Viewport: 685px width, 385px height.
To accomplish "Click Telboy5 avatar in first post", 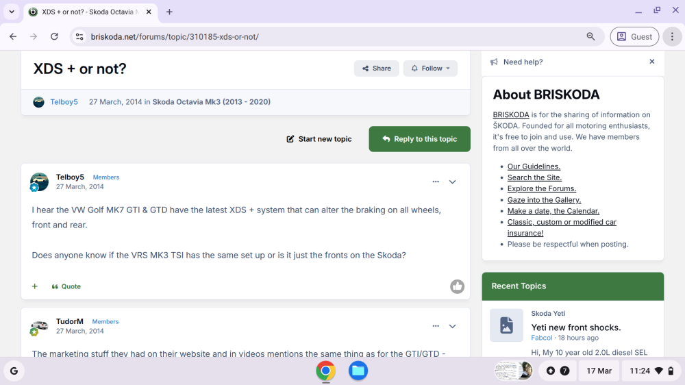I will tap(39, 182).
